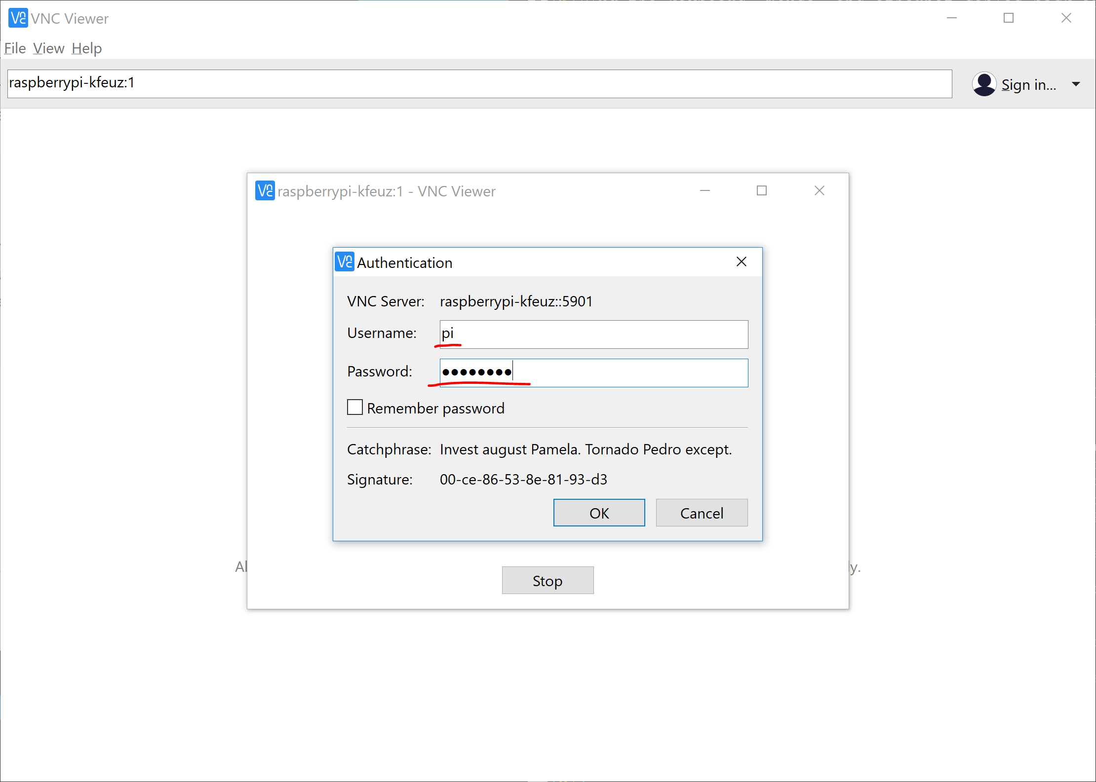Click the address bar with raspberrypi-kfeuz:1
The image size is (1096, 782).
tap(479, 83)
